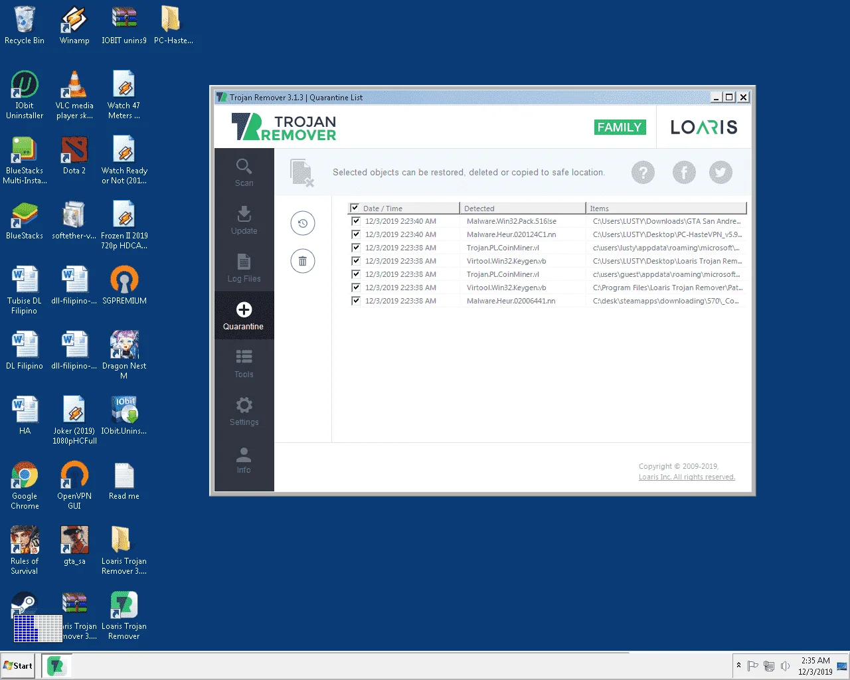Select the Dragon Nest M icon
This screenshot has height=680, width=850.
point(124,355)
